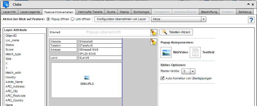Open the Tabellen-Wizard button

pyautogui.click(x=176, y=32)
